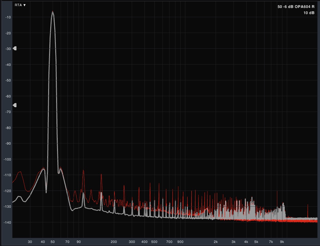Click the 5k frequency axis label
The height and width of the screenshot is (246, 320).
click(256, 242)
